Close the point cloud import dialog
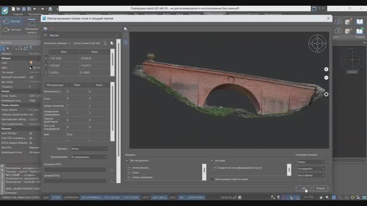This screenshot has height=206, width=367. [x=328, y=18]
